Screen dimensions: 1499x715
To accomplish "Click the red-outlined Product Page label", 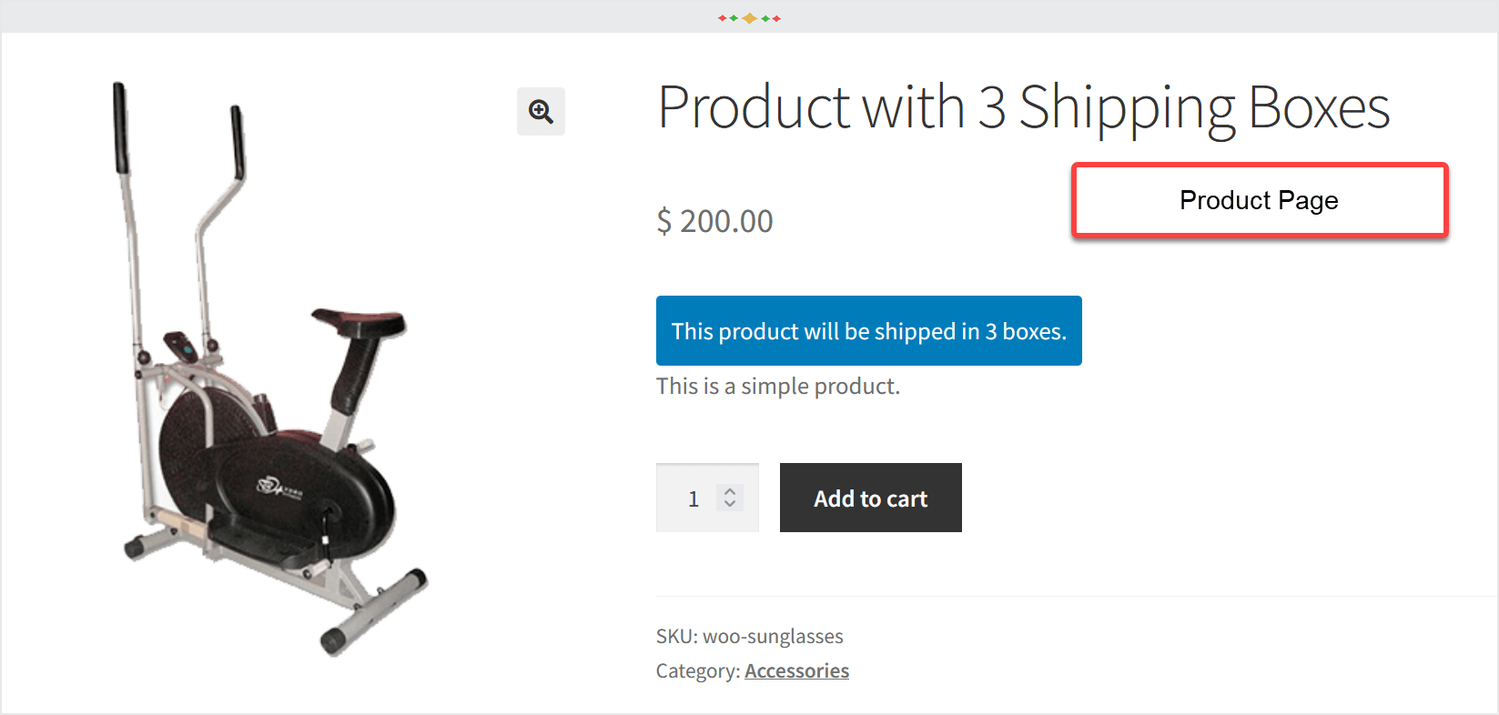I will coord(1259,200).
